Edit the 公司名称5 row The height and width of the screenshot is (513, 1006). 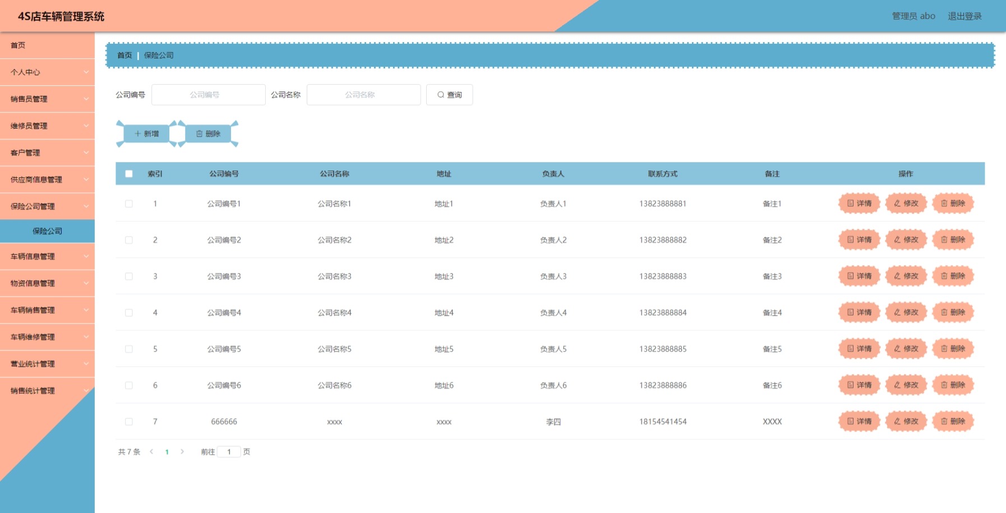tap(906, 349)
